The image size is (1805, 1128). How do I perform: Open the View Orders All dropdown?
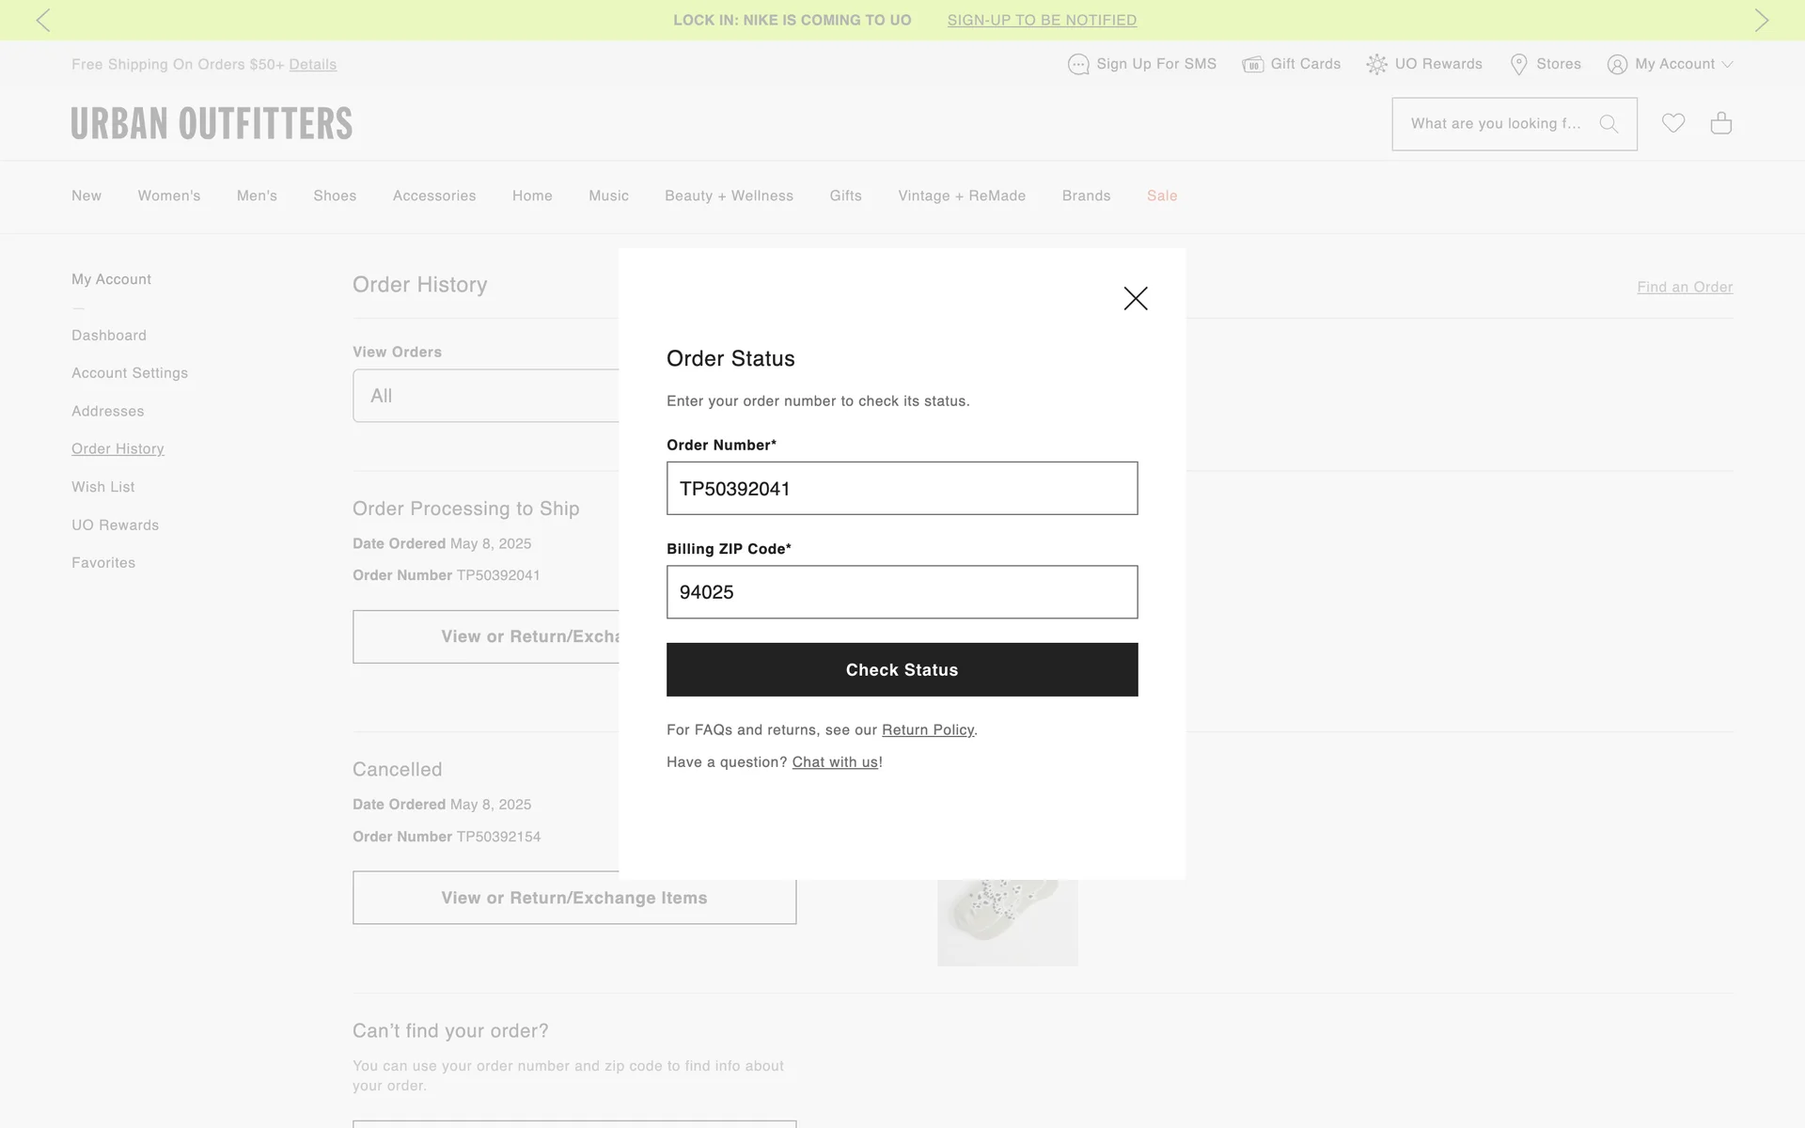pyautogui.click(x=485, y=396)
